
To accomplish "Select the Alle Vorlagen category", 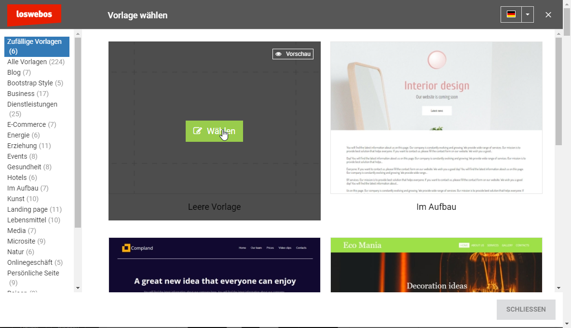I will (27, 62).
